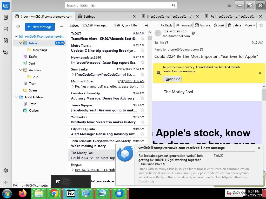Open message list display options
This screenshot has height=199, width=266.
[147, 25]
